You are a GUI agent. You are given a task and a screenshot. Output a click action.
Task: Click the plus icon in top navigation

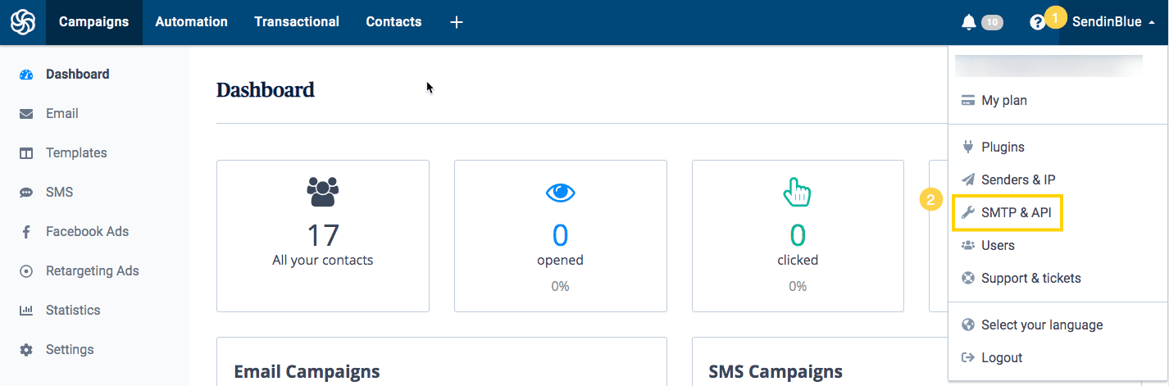(x=457, y=22)
